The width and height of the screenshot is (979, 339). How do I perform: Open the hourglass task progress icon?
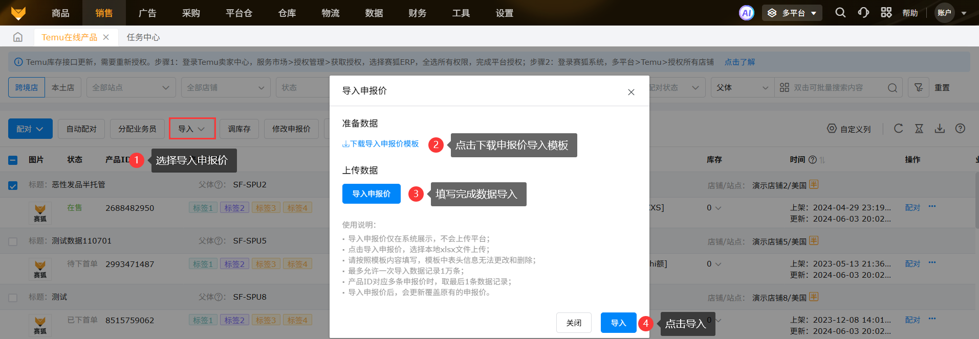pos(919,129)
